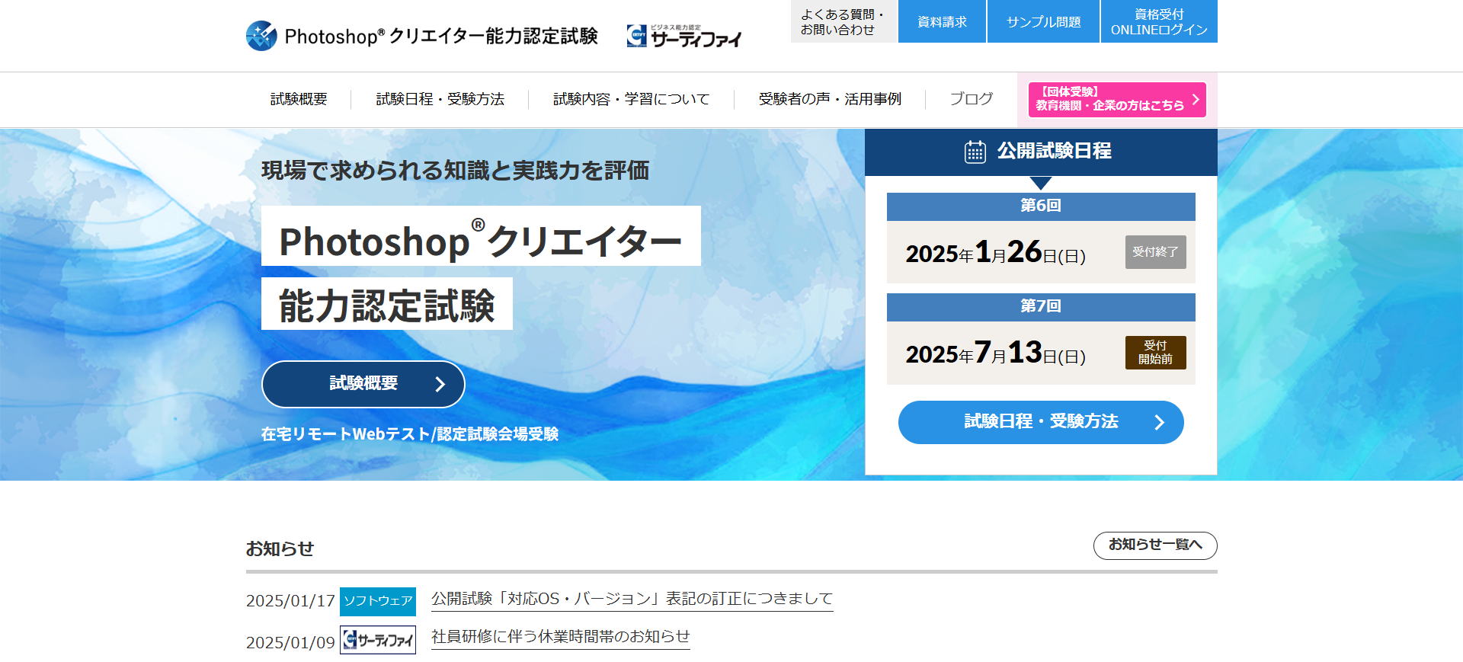Click the date 2025/01/17 in news

(x=290, y=601)
